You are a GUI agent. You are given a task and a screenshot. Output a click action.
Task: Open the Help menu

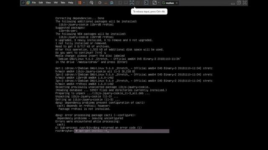pos(71,3)
